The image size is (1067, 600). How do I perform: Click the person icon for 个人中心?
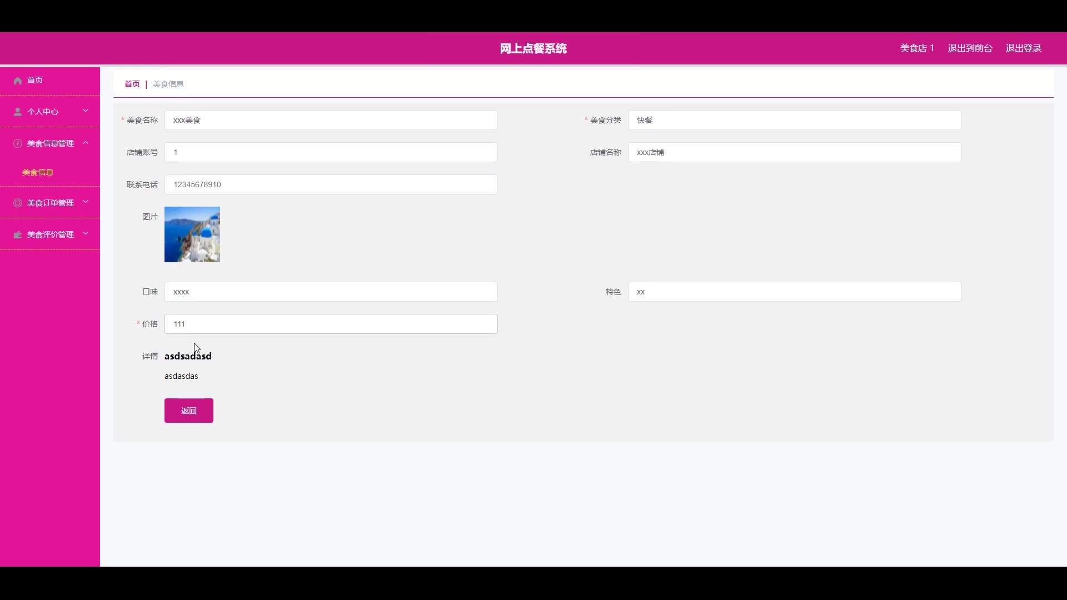[18, 112]
